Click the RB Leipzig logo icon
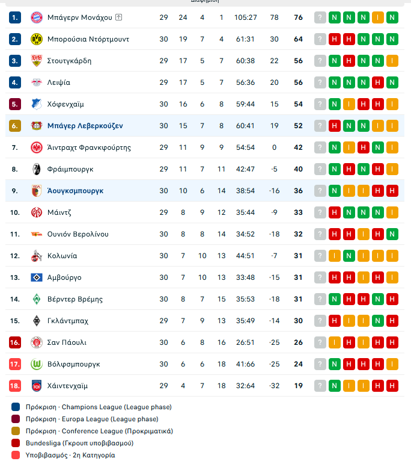The width and height of the screenshot is (411, 461). tap(37, 82)
